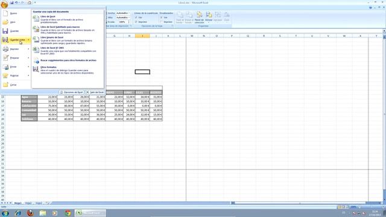The image size is (386, 217).
Task: Toggle Imprimir checkbox under Encabezados
Action: tap(162, 22)
